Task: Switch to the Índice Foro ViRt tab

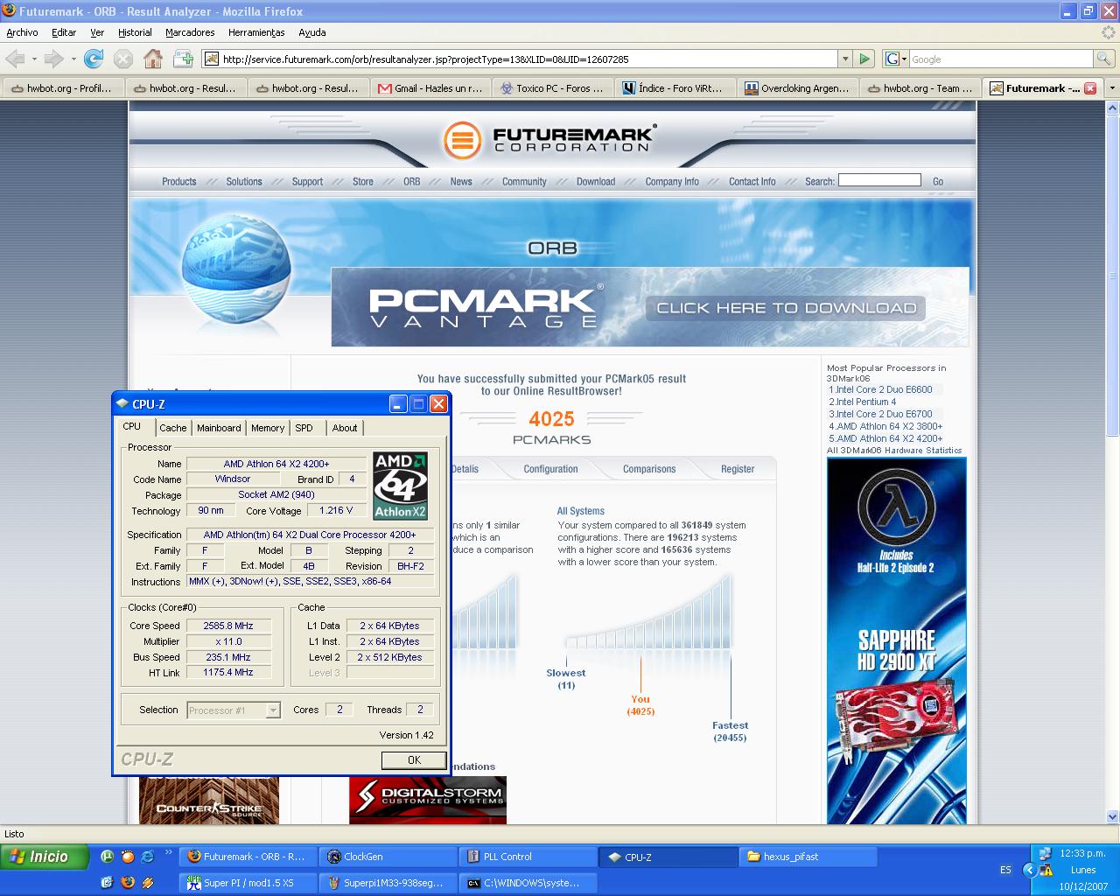Action: click(675, 88)
